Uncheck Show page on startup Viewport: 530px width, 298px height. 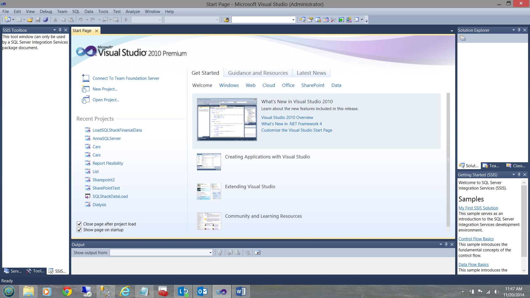tap(79, 230)
